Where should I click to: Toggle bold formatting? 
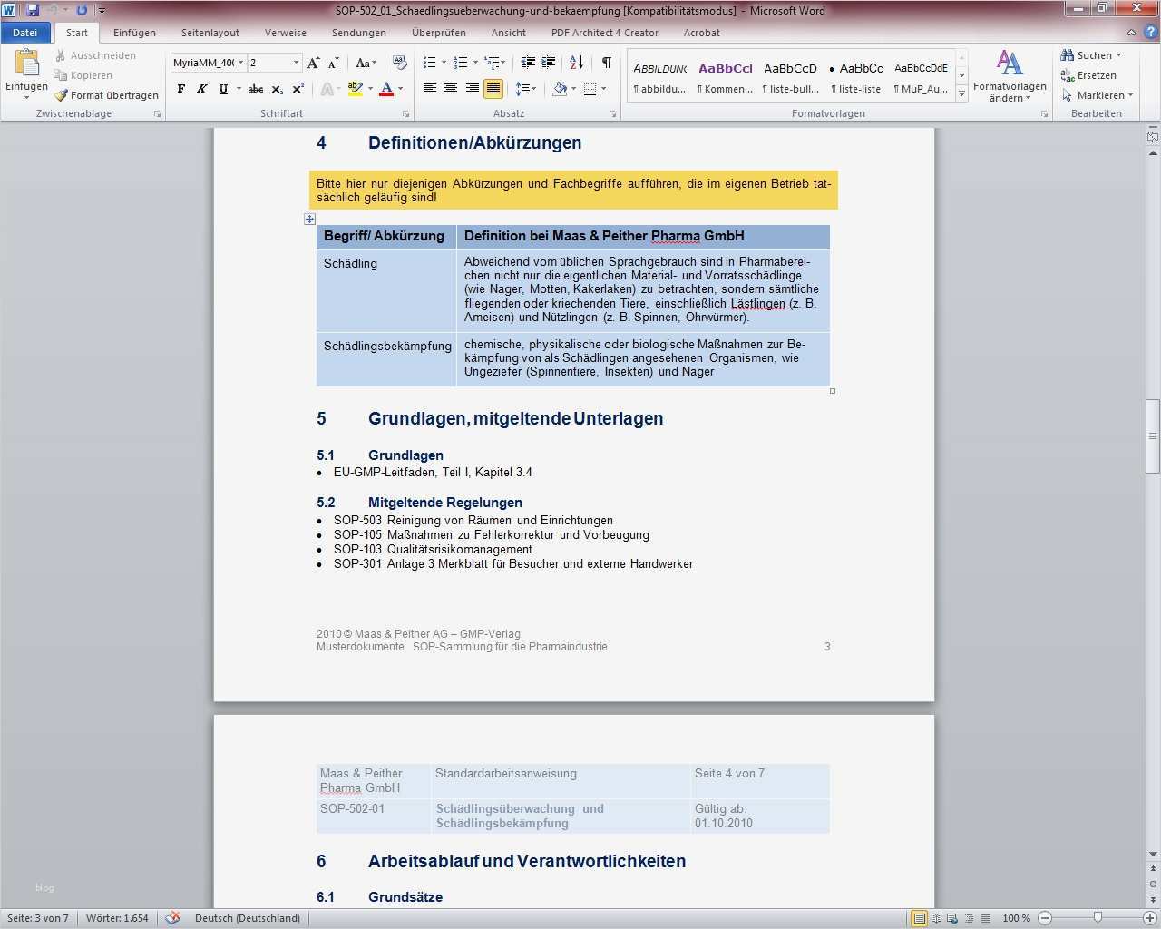(x=181, y=89)
